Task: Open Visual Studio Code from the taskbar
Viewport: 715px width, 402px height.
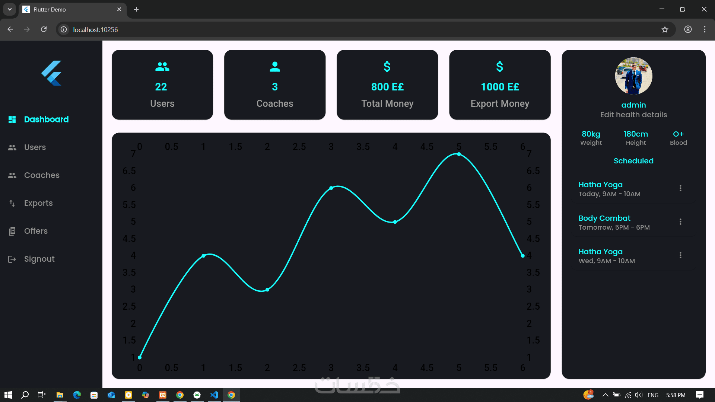Action: 214,395
